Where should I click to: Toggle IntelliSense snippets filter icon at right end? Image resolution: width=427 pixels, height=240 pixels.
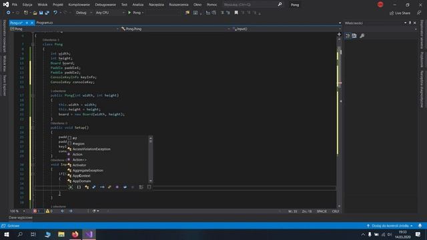[x=149, y=187]
